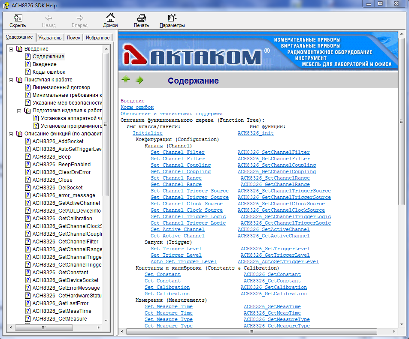Viewport: 409px width, 339px height.
Task: Click the content pane vertical scrollbar thumb
Action: [x=401, y=121]
